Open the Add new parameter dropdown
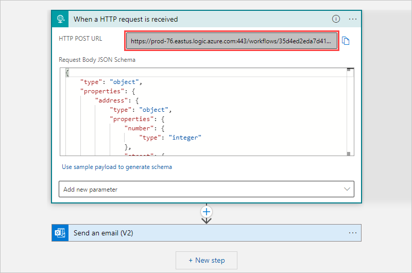Viewport: 412px width, 273px height. pos(206,190)
